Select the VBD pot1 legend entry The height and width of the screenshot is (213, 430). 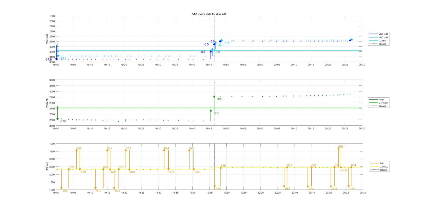point(379,34)
